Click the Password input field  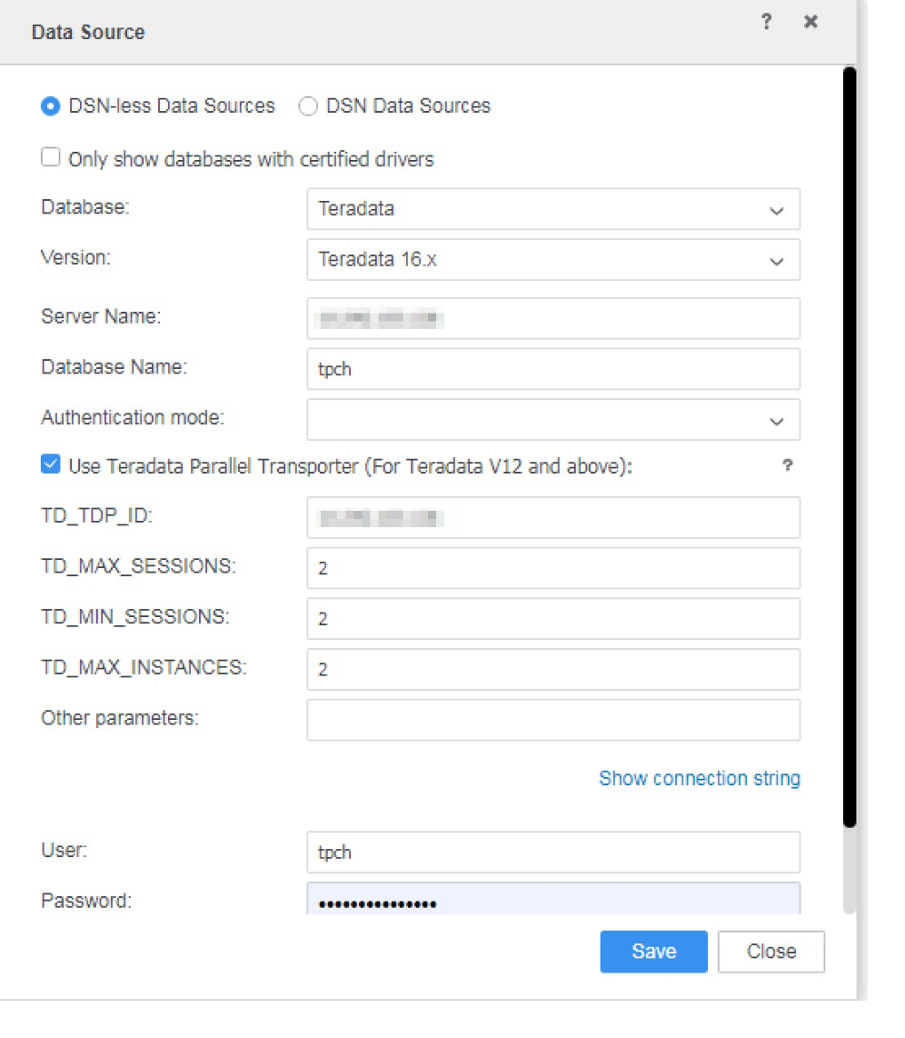click(553, 902)
